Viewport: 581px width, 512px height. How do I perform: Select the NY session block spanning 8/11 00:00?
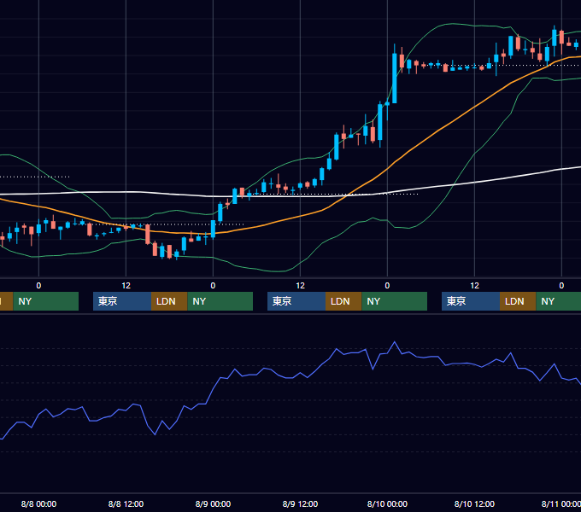pyautogui.click(x=559, y=301)
